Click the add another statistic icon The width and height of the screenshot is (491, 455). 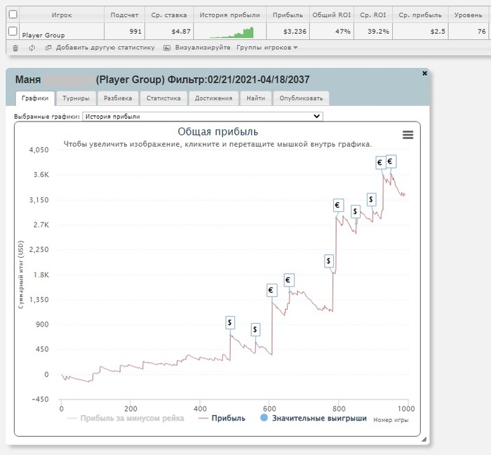pyautogui.click(x=48, y=48)
